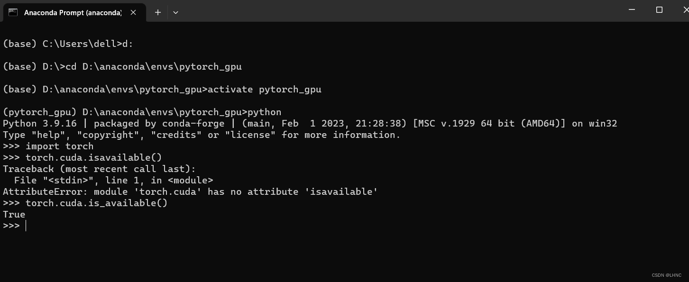Minimize the terminal window
689x282 pixels.
point(631,10)
